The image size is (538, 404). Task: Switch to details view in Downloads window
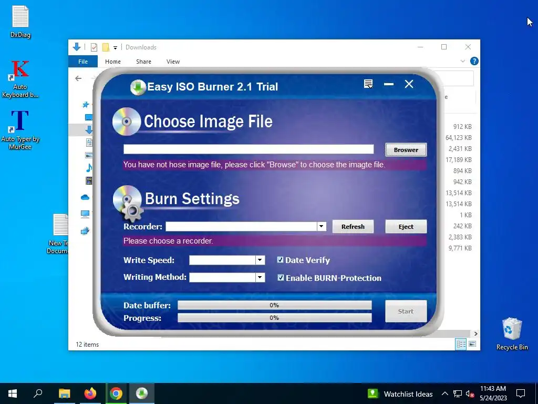[461, 344]
